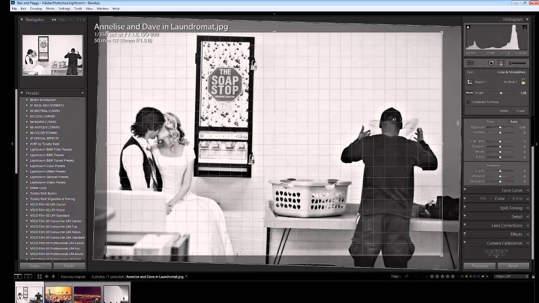Toggle the Detail panel switch
This screenshot has height=303, width=539.
pos(465,217)
